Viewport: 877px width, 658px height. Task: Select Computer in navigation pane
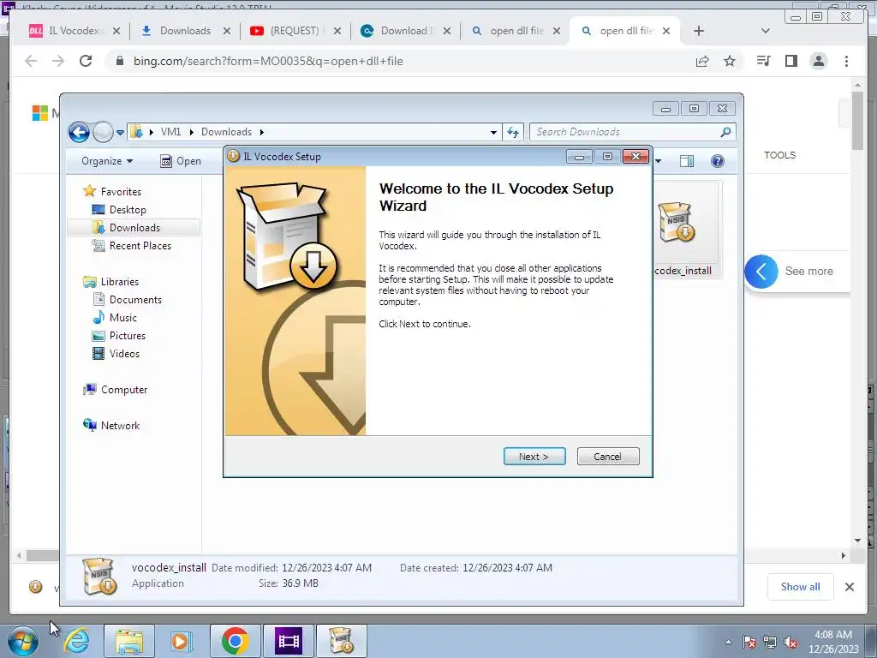[x=116, y=390]
